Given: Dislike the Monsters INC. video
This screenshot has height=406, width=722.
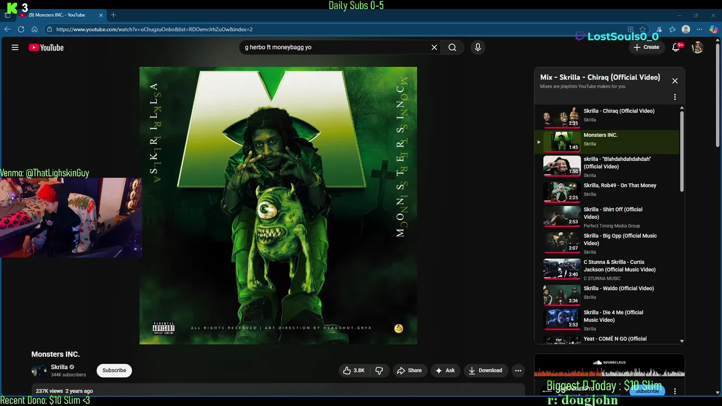Looking at the screenshot, I should (x=379, y=370).
